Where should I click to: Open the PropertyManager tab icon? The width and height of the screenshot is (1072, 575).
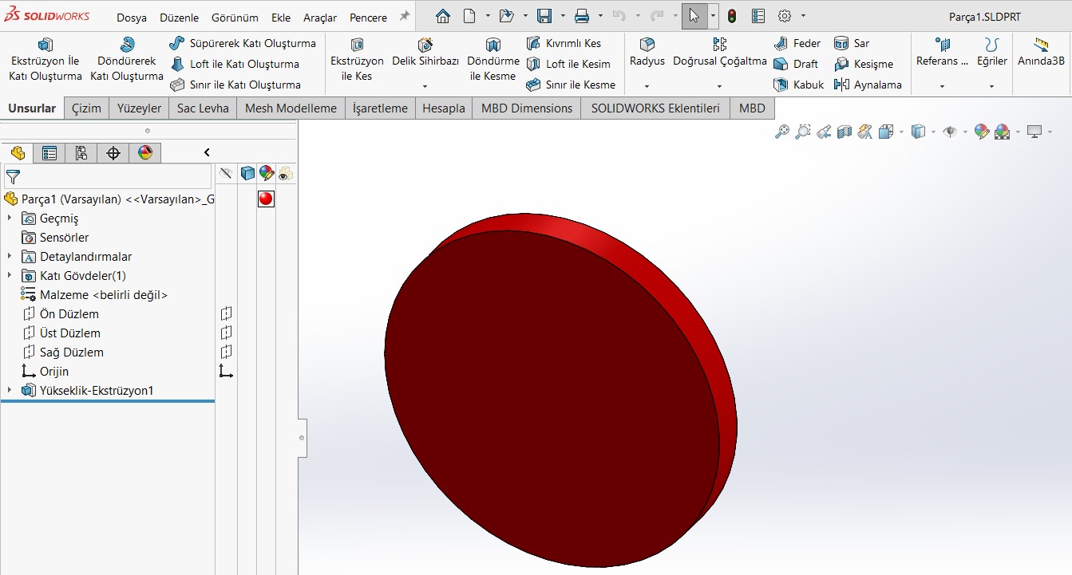49,153
